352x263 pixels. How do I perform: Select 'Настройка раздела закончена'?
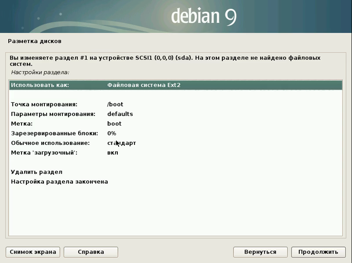[x=59, y=182]
